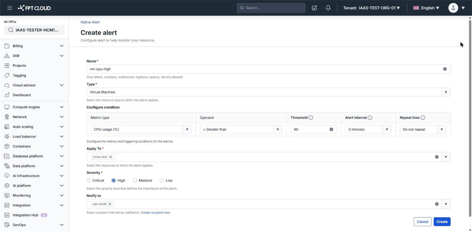
Task: Open the release notes icon beside search
Action: [x=314, y=8]
